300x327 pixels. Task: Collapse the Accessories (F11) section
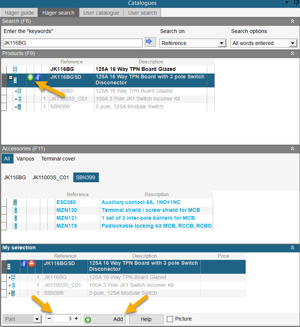click(292, 148)
